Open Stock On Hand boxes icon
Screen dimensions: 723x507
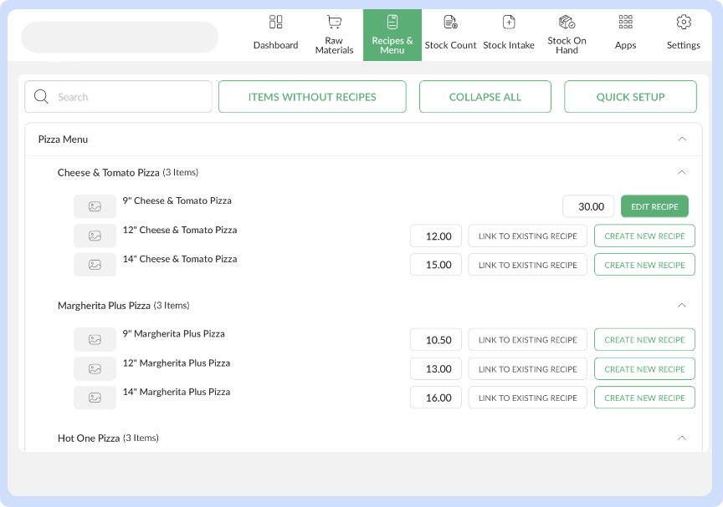[x=567, y=23]
